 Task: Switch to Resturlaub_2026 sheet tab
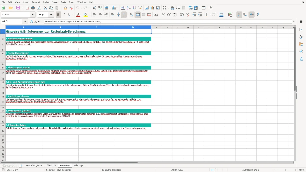pos(34,166)
